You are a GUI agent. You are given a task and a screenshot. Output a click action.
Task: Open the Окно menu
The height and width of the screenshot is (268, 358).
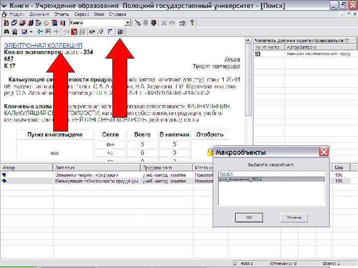pos(99,14)
